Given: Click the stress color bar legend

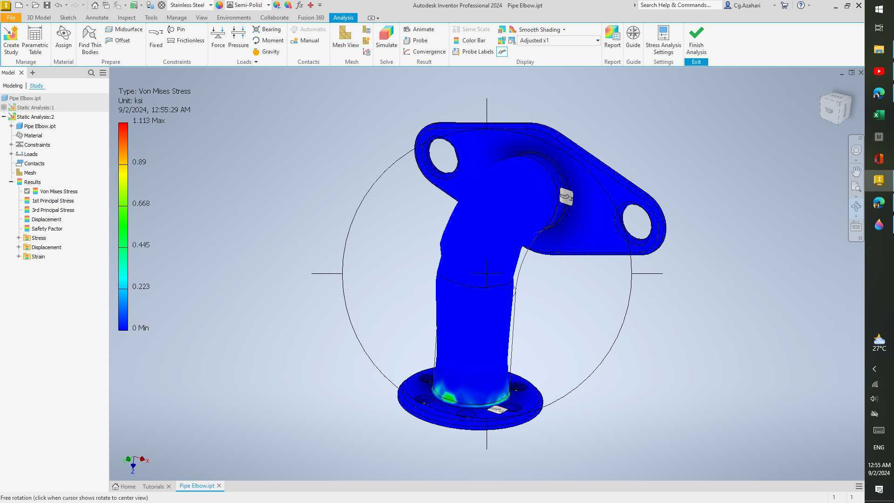Looking at the screenshot, I should 123,226.
